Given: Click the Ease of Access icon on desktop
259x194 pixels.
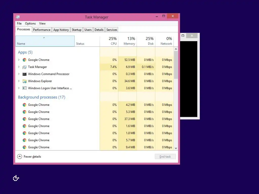Looking at the screenshot, I should point(16,178).
